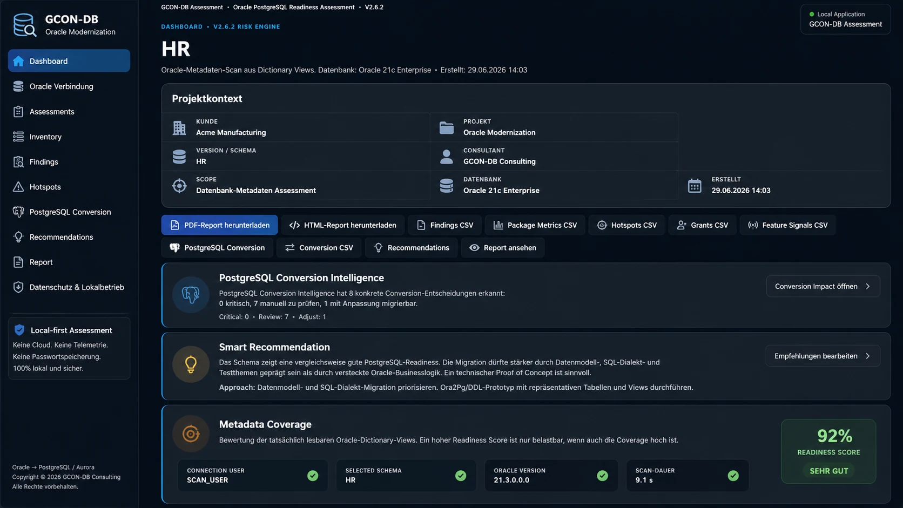903x508 pixels.
Task: Click the green check for Scan-Dauer
Action: tap(733, 476)
